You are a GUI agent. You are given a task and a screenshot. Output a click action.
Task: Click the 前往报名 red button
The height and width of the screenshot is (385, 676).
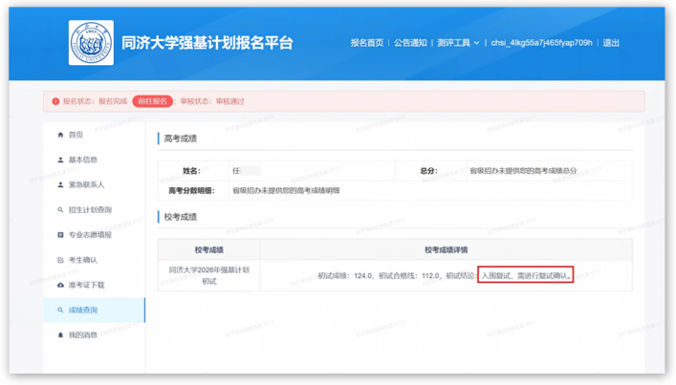(x=153, y=101)
